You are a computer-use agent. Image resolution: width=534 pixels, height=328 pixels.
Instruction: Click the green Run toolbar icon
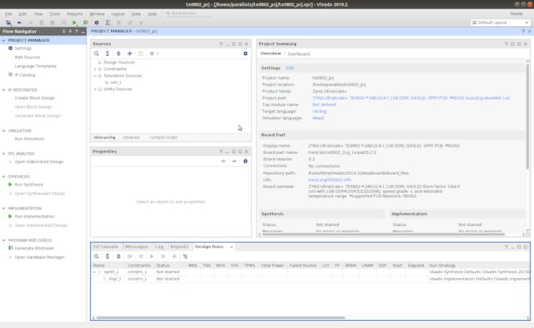75,22
